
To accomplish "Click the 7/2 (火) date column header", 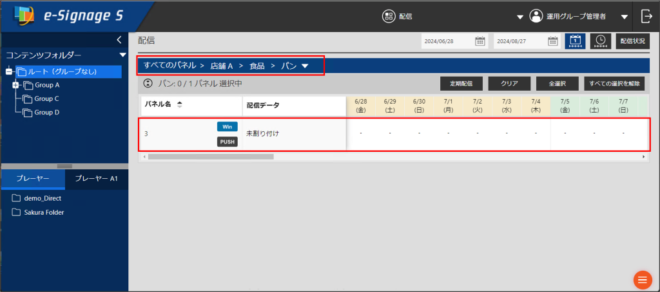I will (478, 106).
